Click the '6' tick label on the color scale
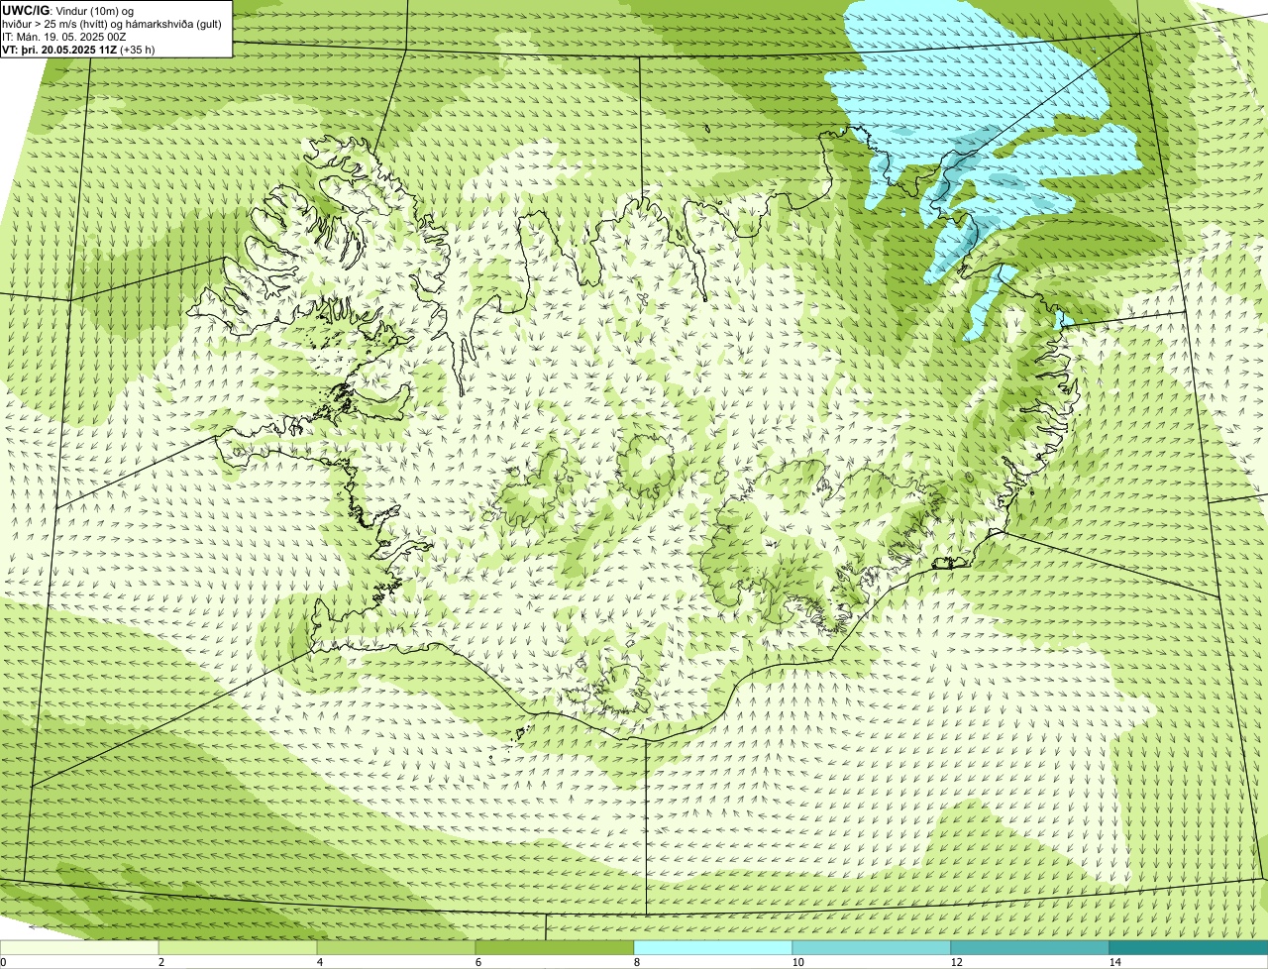The height and width of the screenshot is (969, 1268). pyautogui.click(x=477, y=962)
